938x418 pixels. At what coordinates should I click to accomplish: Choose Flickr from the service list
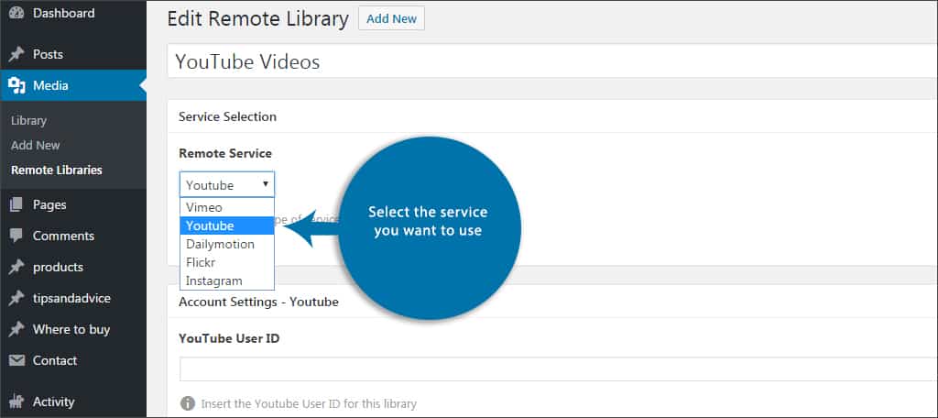(227, 262)
